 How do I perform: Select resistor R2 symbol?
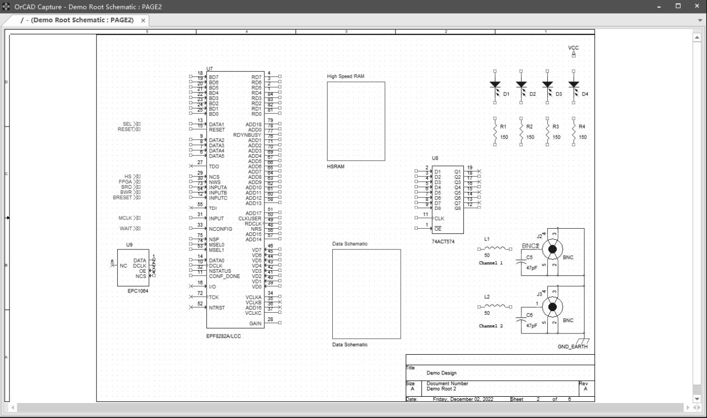tap(521, 132)
